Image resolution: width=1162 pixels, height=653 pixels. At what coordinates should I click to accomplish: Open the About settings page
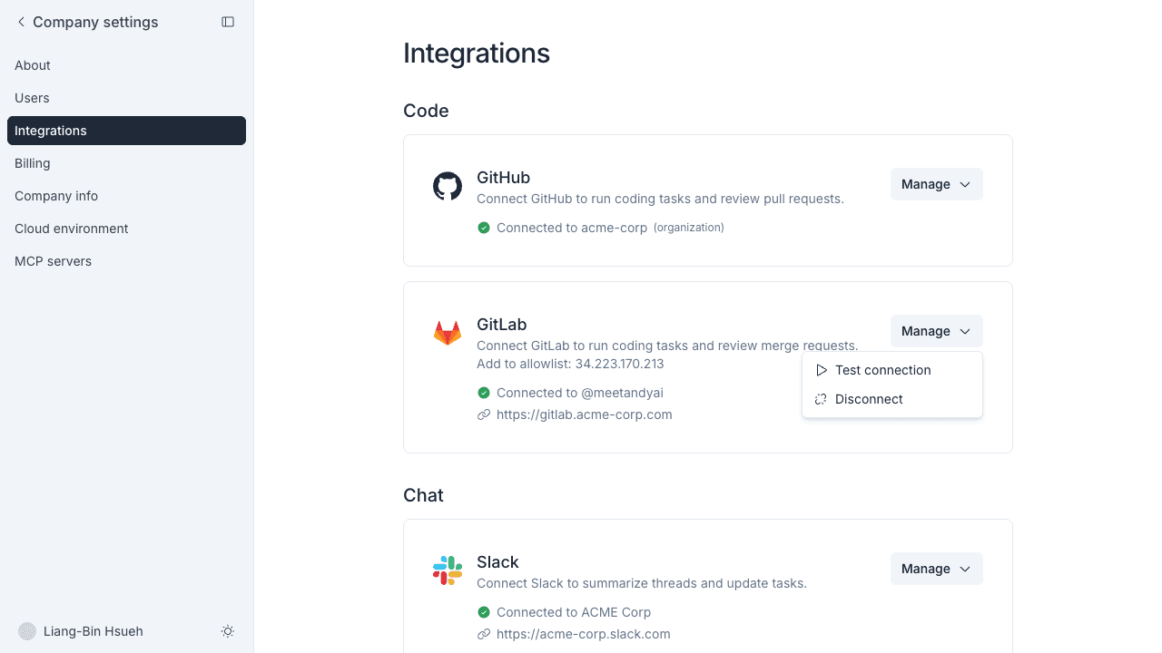point(126,65)
